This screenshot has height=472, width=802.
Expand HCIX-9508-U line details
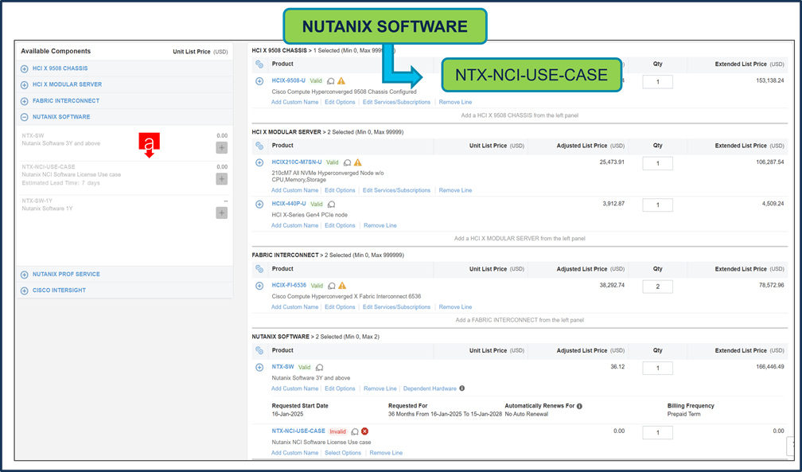coord(259,81)
